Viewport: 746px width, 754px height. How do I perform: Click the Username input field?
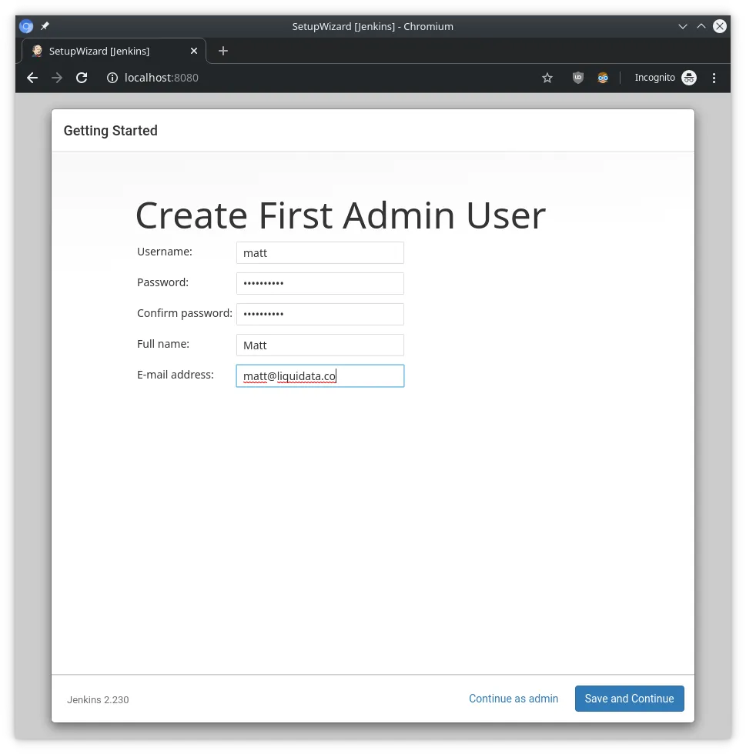[x=319, y=252]
